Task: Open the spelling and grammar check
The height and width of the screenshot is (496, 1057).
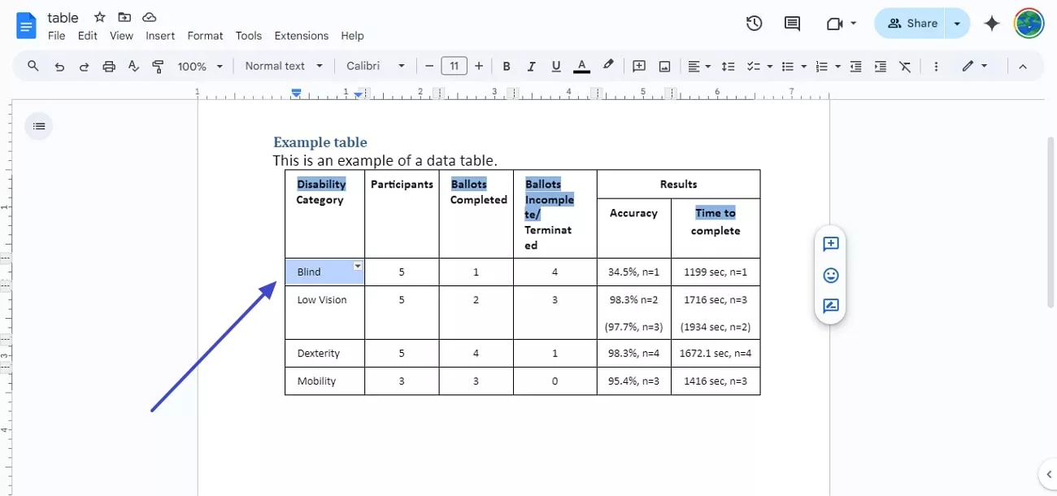Action: [x=133, y=66]
